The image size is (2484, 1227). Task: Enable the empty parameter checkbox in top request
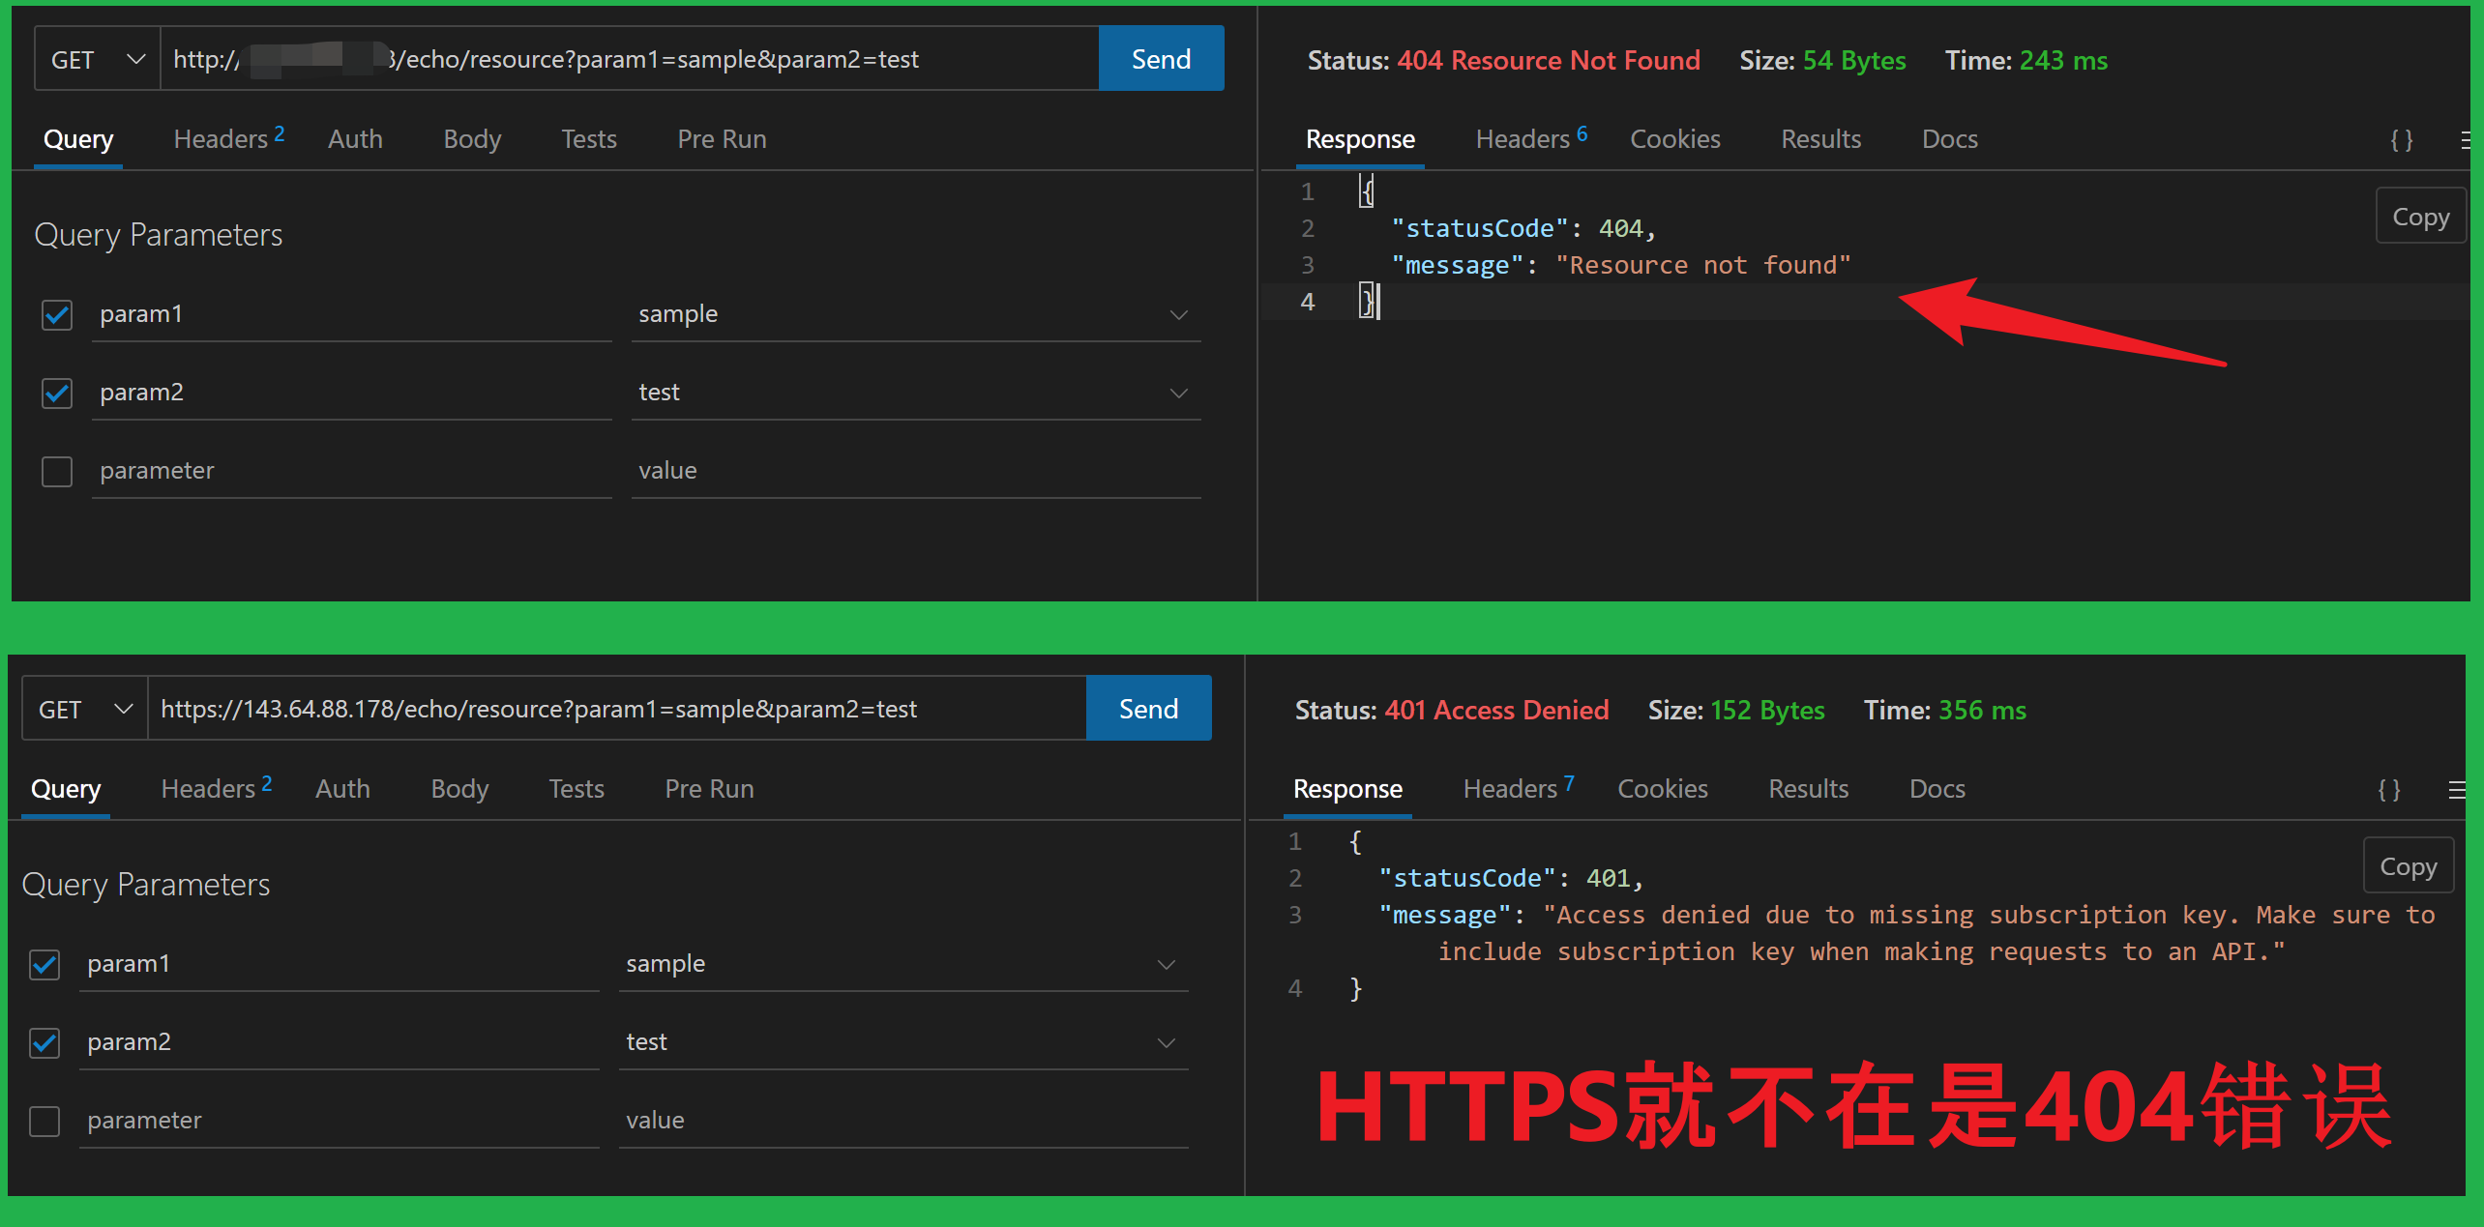pos(57,471)
